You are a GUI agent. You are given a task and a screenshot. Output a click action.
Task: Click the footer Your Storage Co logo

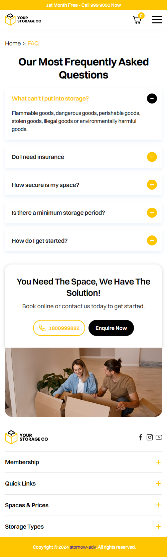tap(27, 437)
